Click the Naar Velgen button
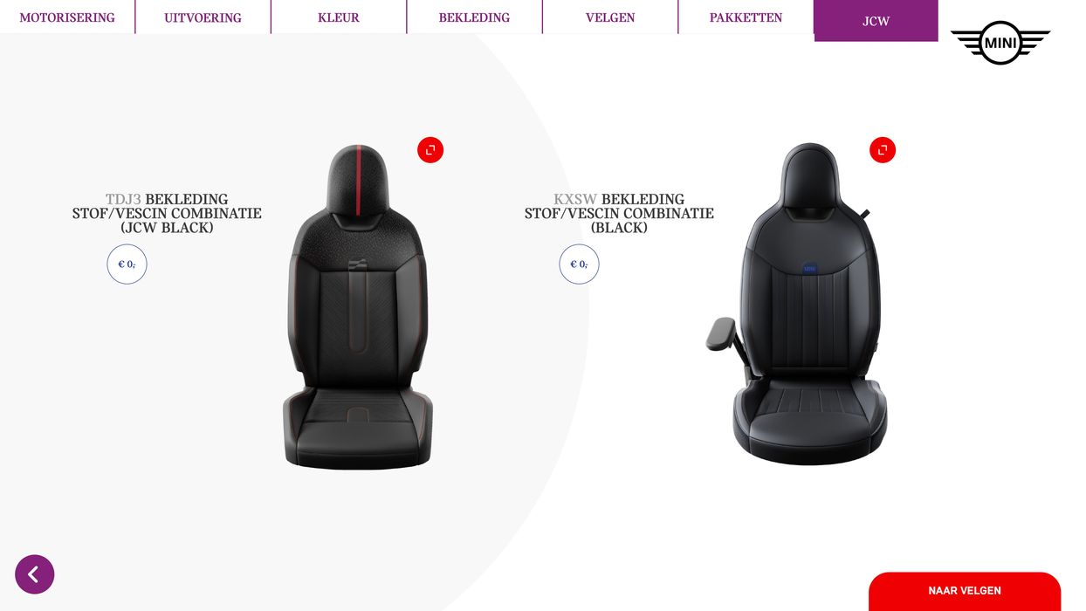Screen dimensions: 1086x611 click(x=965, y=591)
